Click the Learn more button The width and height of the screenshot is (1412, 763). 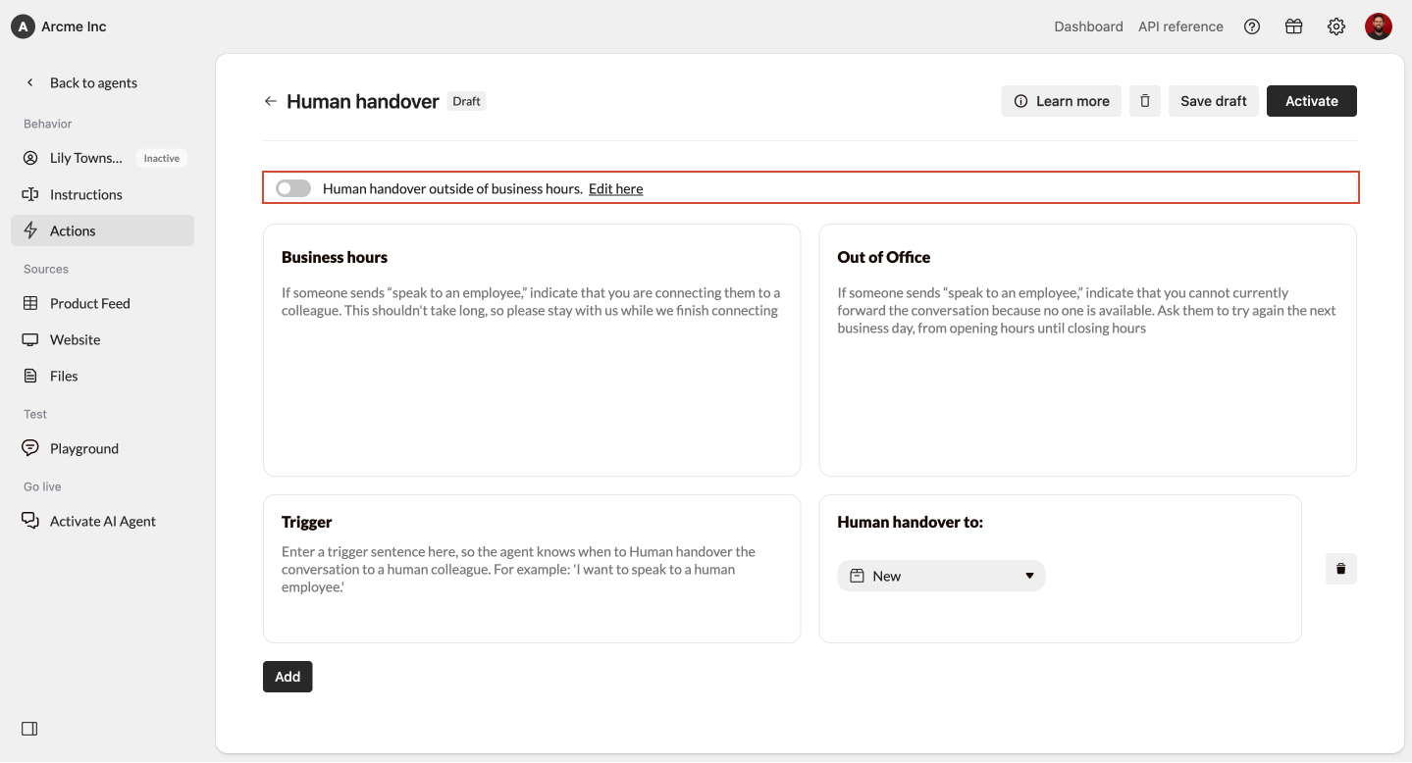pyautogui.click(x=1062, y=101)
